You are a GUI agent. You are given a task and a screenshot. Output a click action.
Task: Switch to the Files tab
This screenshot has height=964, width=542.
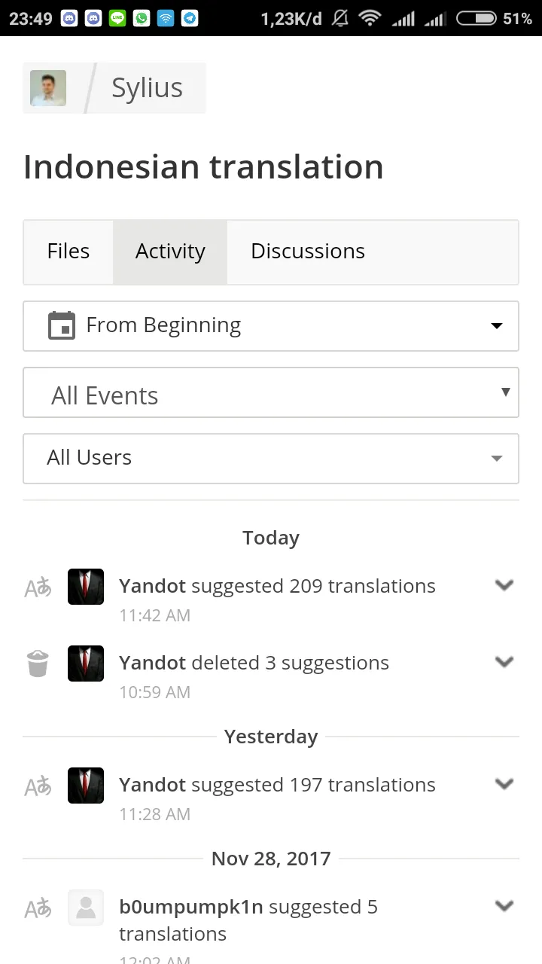[x=69, y=252]
